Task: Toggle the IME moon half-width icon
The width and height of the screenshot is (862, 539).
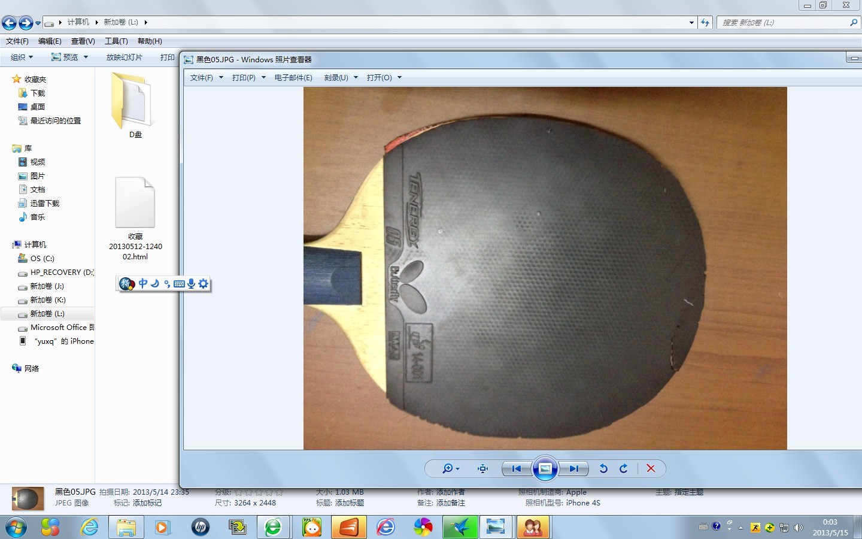Action: coord(155,283)
